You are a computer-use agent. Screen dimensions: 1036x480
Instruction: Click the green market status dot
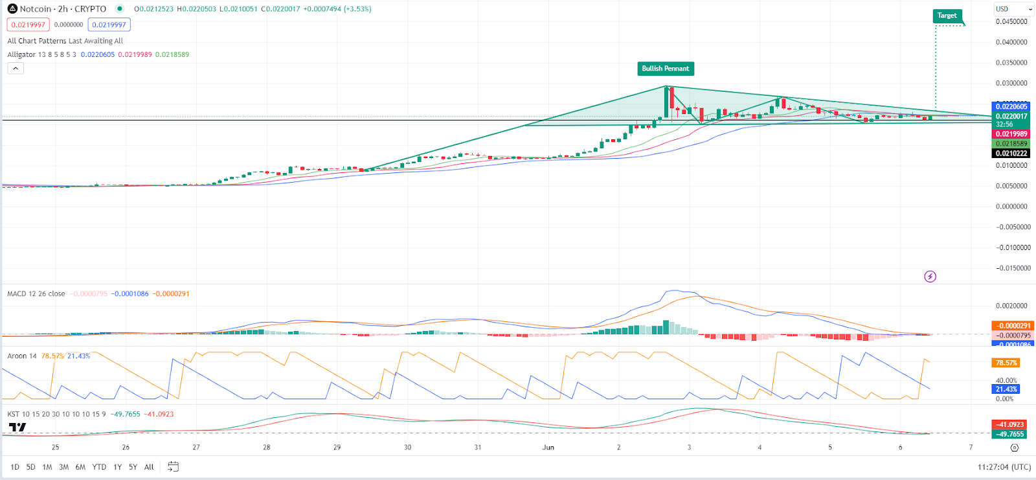point(119,9)
